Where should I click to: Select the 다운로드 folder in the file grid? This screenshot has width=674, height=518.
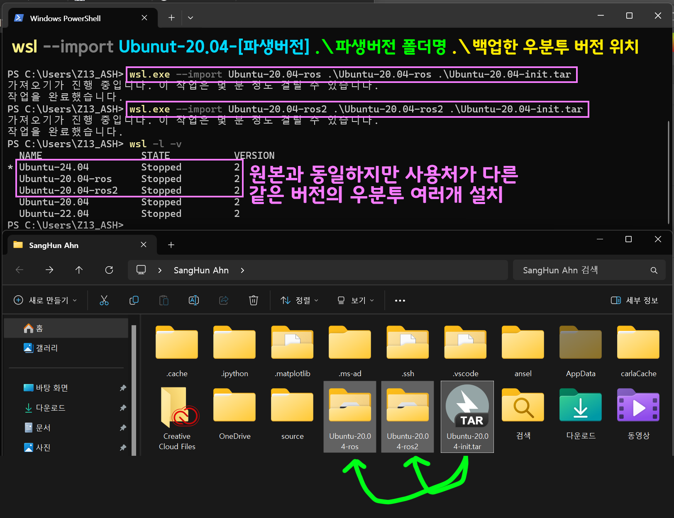coord(581,405)
